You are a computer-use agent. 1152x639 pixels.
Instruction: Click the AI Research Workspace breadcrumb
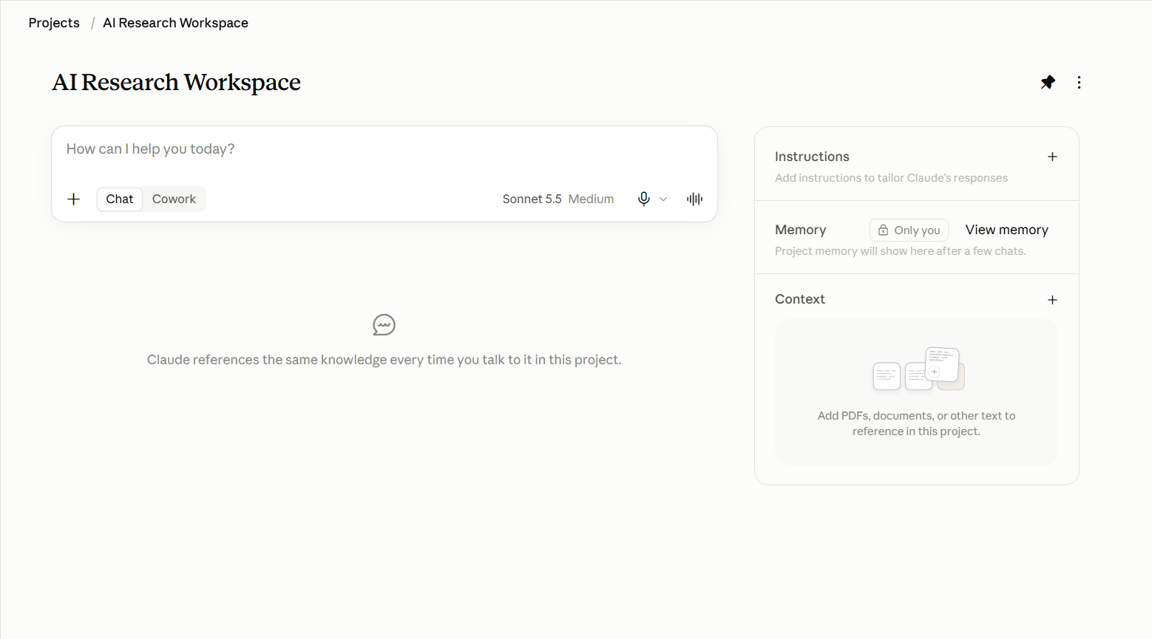pyautogui.click(x=175, y=23)
